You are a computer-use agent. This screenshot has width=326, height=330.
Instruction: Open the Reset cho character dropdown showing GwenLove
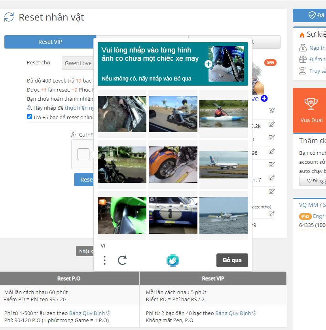click(78, 63)
